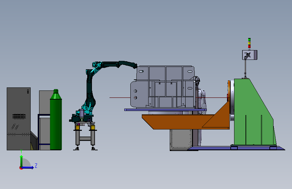Image resolution: width=292 pixels, height=189 pixels.
Task: Select the welding torch at the robot wrist
Action: pos(135,66)
